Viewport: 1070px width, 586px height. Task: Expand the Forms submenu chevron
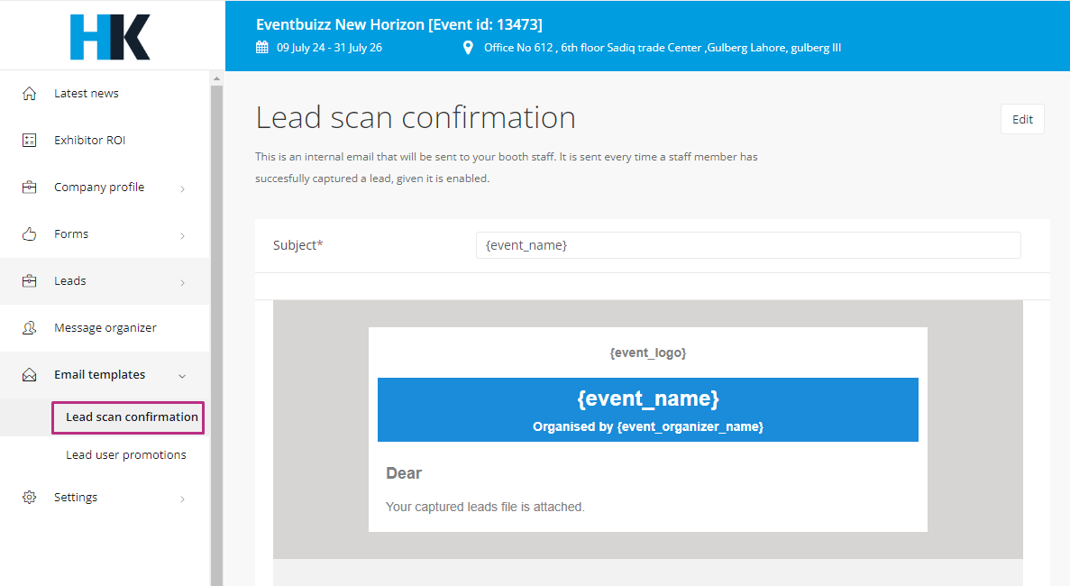pyautogui.click(x=182, y=236)
